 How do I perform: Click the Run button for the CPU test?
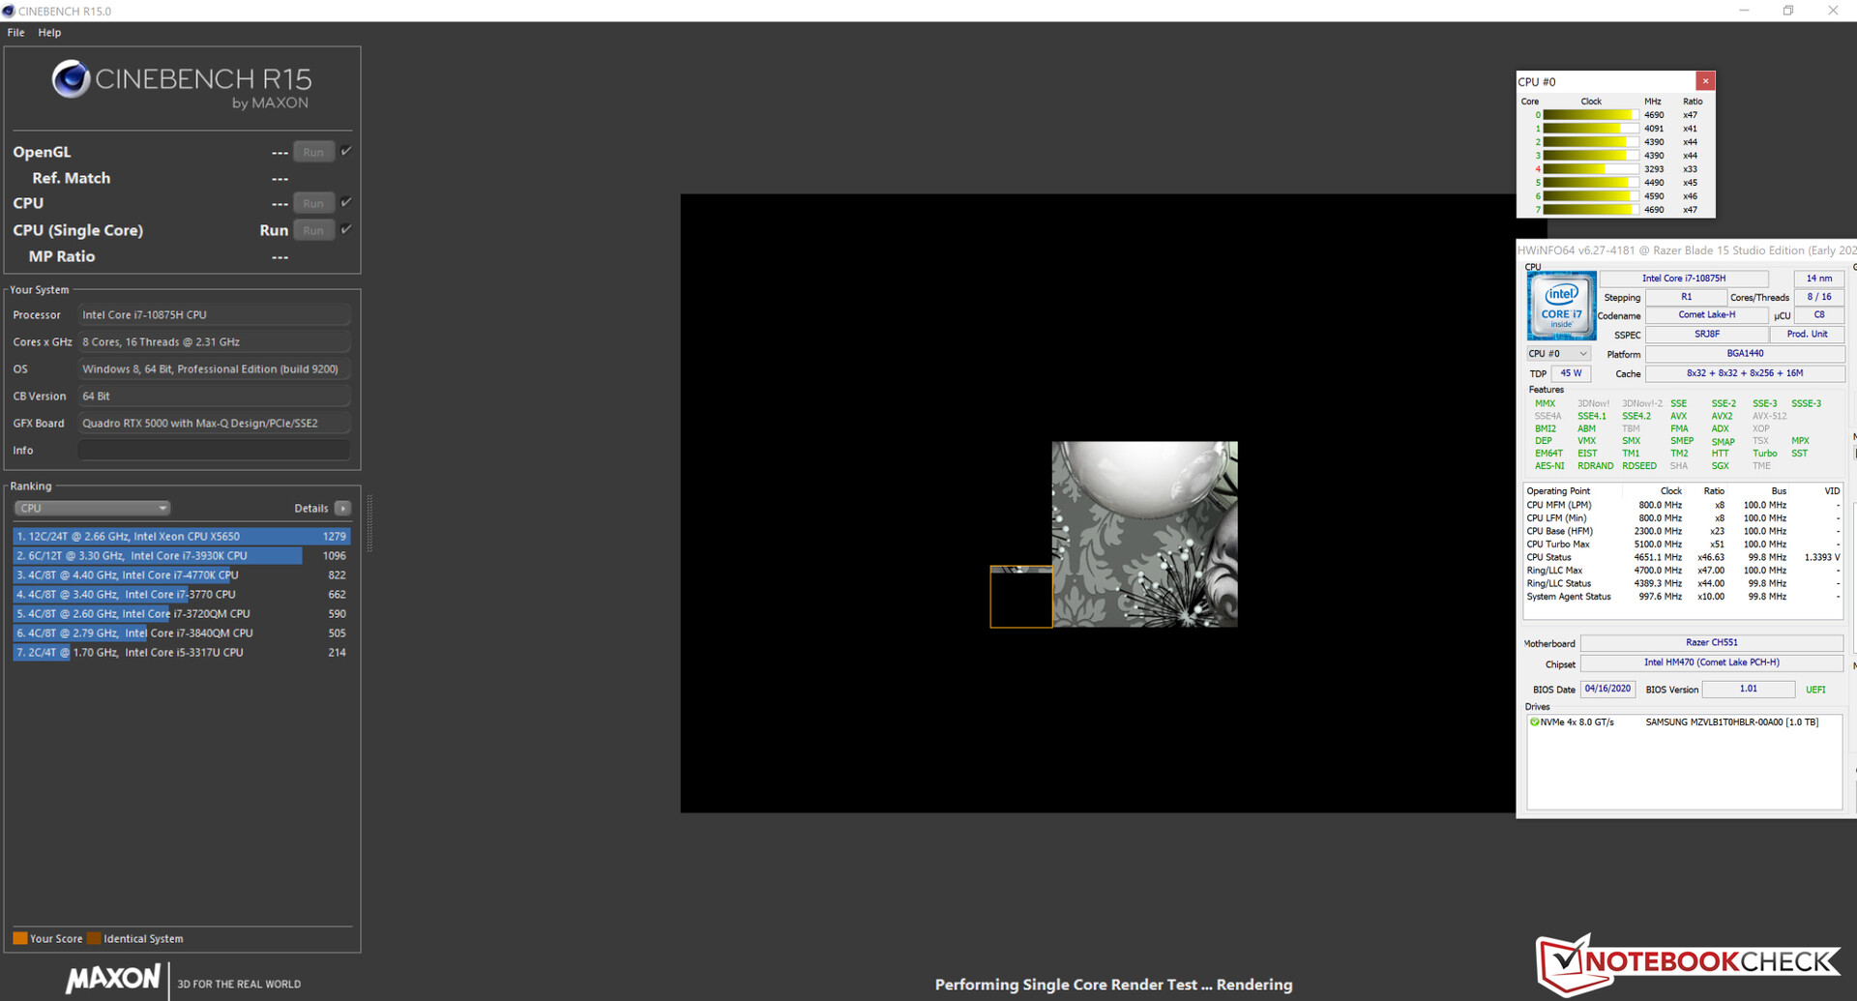click(x=313, y=203)
